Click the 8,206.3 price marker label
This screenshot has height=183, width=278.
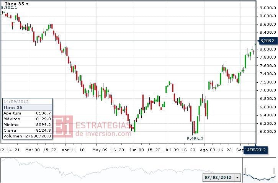click(x=268, y=41)
